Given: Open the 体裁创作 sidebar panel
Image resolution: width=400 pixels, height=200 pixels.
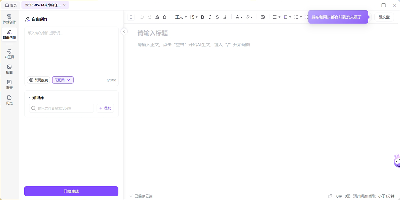Looking at the screenshot, I should click(x=9, y=19).
